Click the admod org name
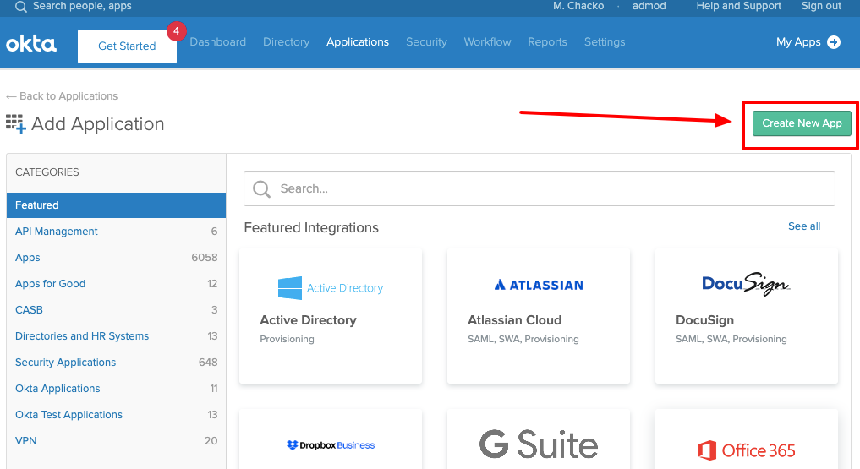Screen dimensions: 860x469 [649, 6]
